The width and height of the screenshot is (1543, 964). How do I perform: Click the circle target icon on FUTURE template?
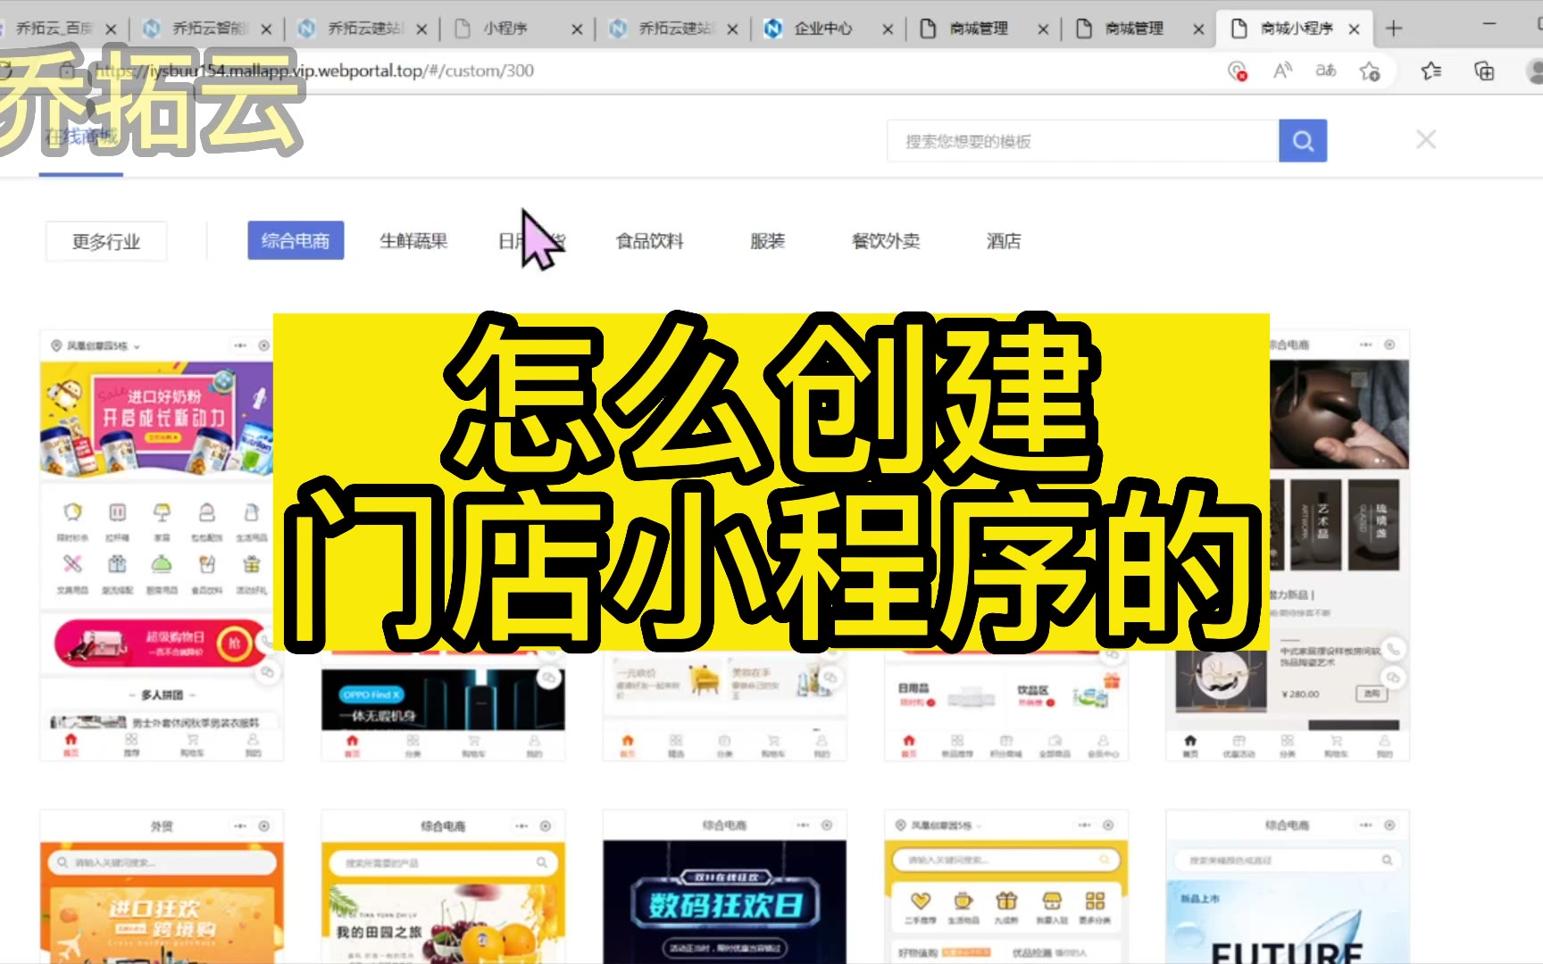point(1389,826)
